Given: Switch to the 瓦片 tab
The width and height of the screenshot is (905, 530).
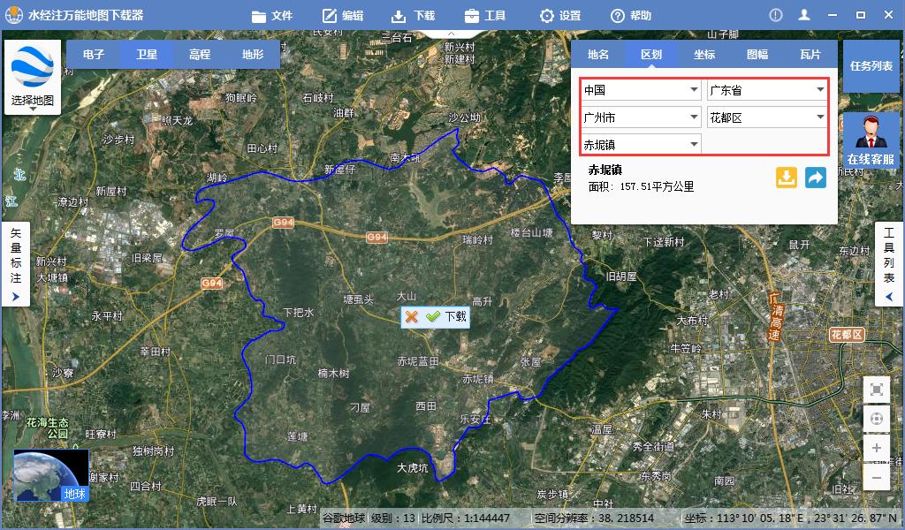Looking at the screenshot, I should click(x=810, y=54).
